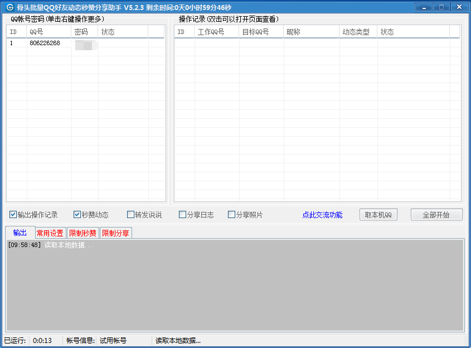Click the 试用帐号 status bar entry
This screenshot has height=348, width=471.
pos(113,341)
